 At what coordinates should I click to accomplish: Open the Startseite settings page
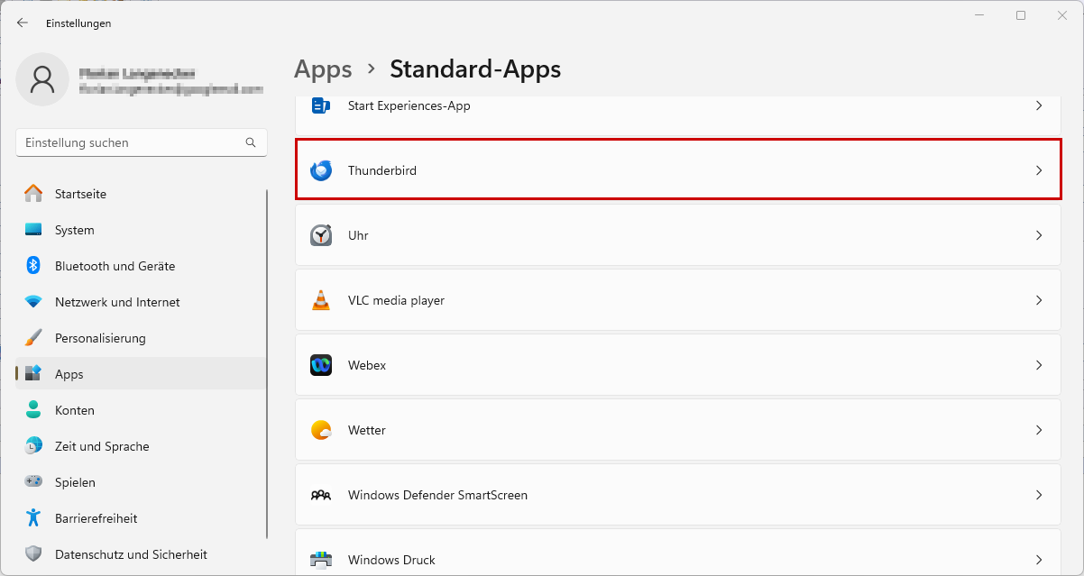coord(141,194)
